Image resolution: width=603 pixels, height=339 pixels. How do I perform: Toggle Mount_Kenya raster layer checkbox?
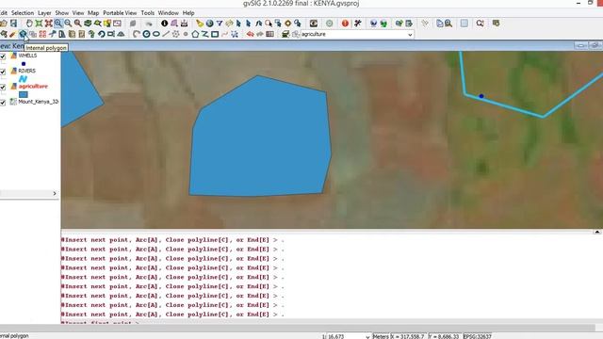[x=3, y=103]
